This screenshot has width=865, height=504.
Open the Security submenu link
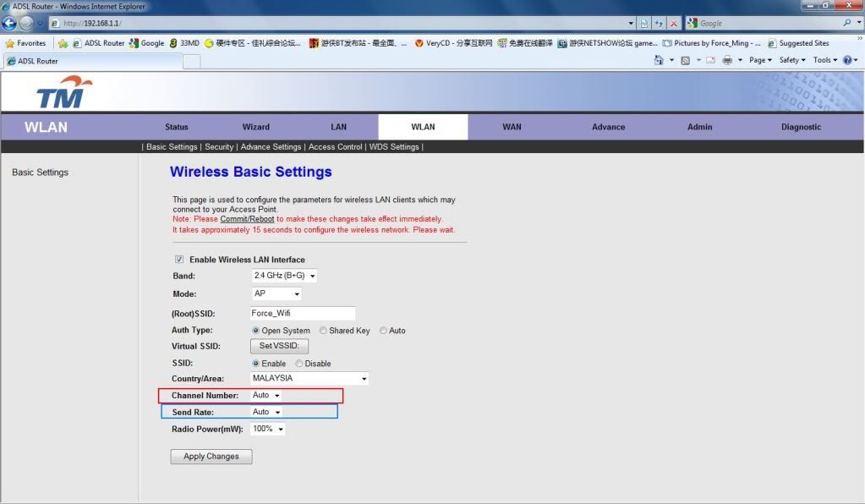click(219, 147)
